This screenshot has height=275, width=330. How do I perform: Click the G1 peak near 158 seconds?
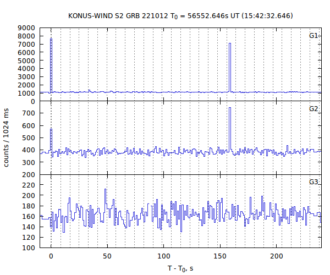click(230, 68)
